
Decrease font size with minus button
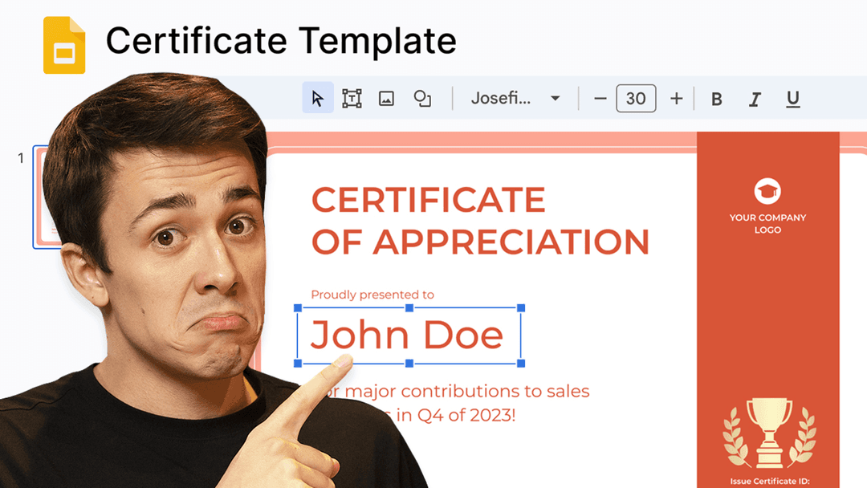point(600,99)
